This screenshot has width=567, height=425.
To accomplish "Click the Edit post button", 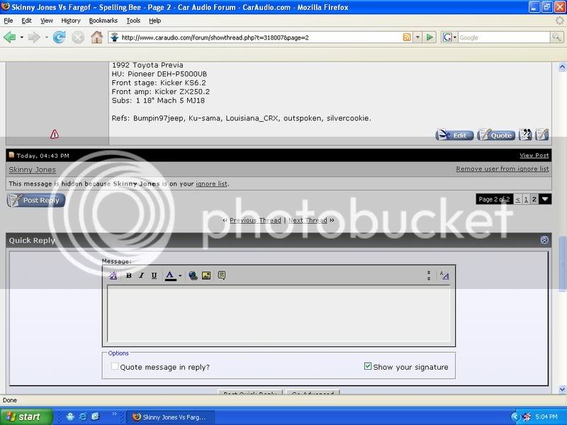I will (x=454, y=135).
